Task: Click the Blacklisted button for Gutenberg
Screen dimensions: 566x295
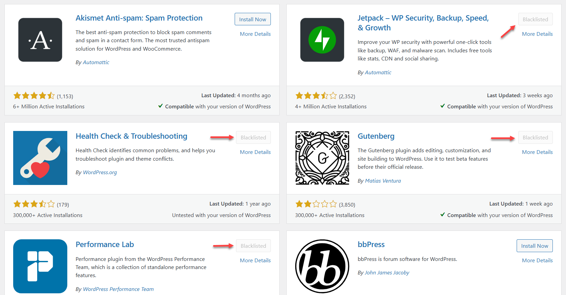Action: click(535, 137)
